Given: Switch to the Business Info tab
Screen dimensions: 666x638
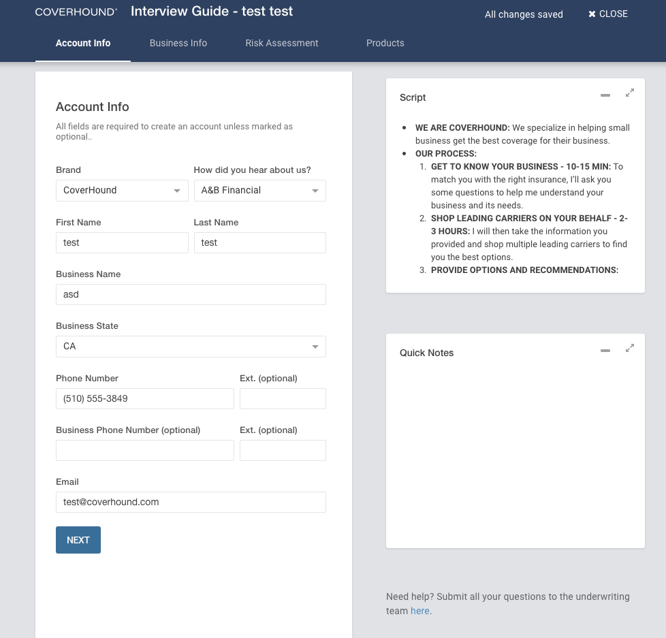Looking at the screenshot, I should (x=178, y=43).
